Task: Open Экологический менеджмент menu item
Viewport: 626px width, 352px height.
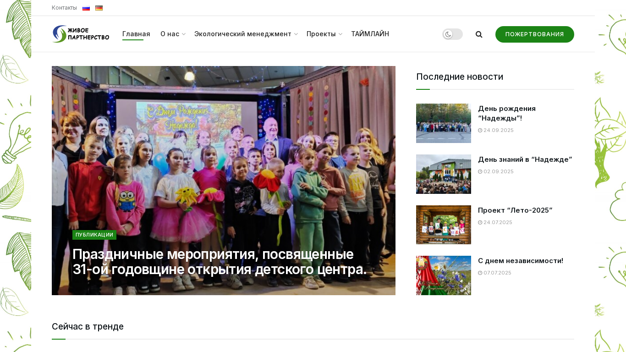Action: 243,34
